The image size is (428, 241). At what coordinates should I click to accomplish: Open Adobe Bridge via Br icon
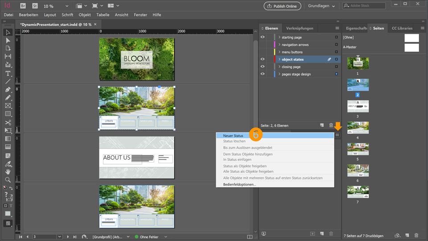tap(23, 6)
